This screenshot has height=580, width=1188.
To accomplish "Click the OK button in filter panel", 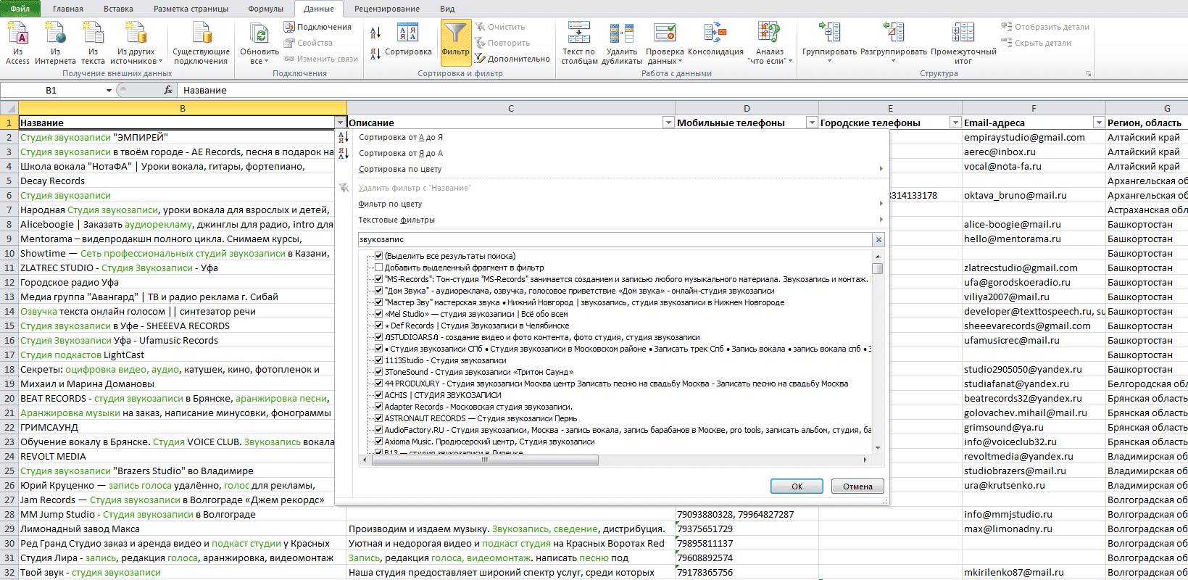I will (797, 486).
